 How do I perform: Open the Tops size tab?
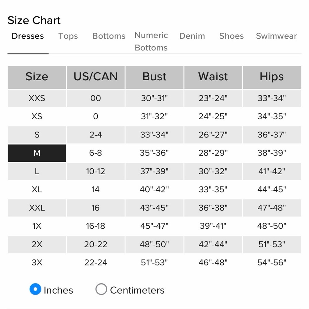click(x=68, y=36)
